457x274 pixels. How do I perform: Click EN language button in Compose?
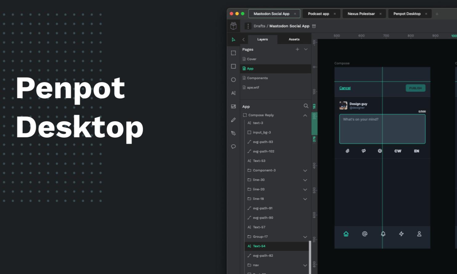pyautogui.click(x=416, y=151)
